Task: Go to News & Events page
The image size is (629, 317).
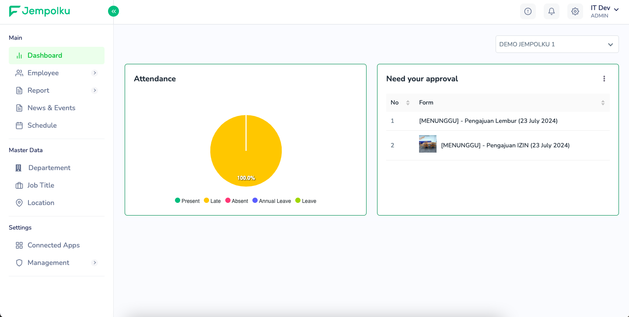Action: click(x=51, y=108)
